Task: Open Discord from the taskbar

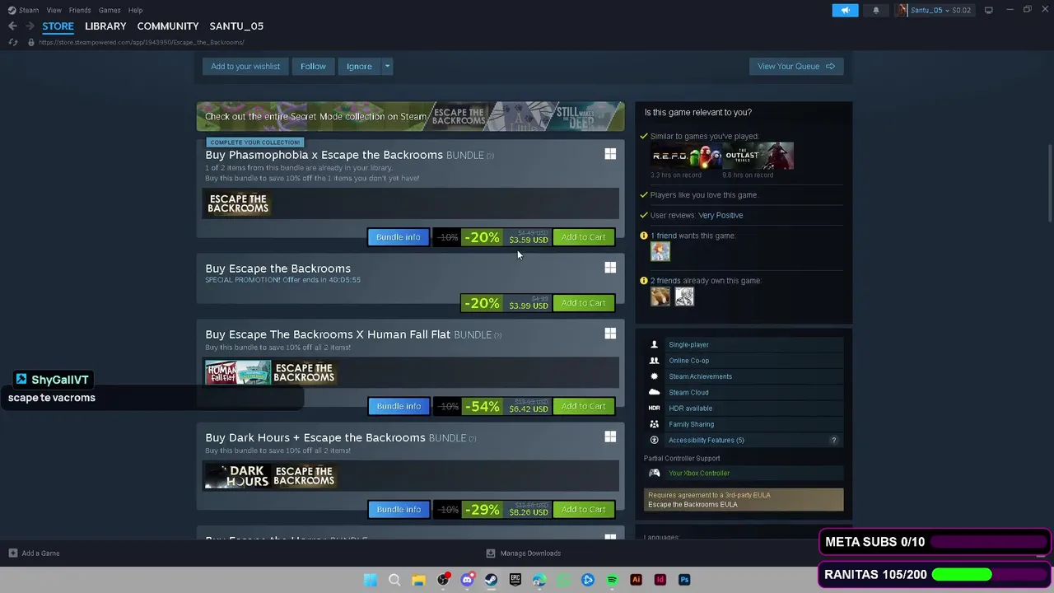Action: pos(467,580)
